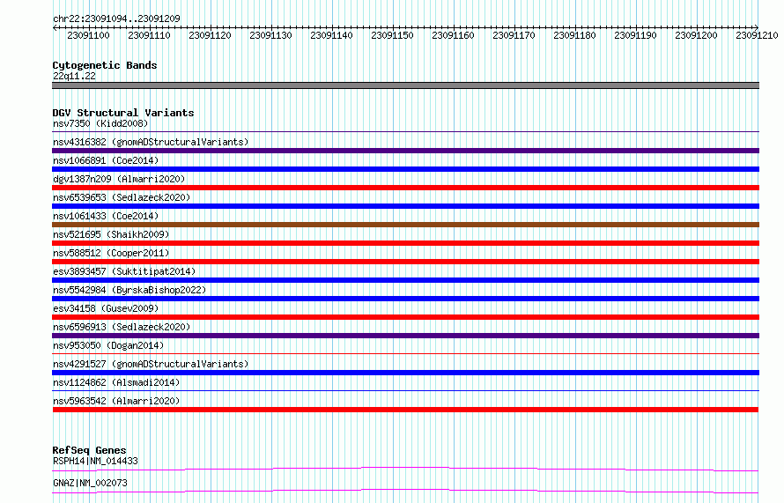The height and width of the screenshot is (503, 784).
Task: Click ruler position 23091100
Action: [x=88, y=35]
